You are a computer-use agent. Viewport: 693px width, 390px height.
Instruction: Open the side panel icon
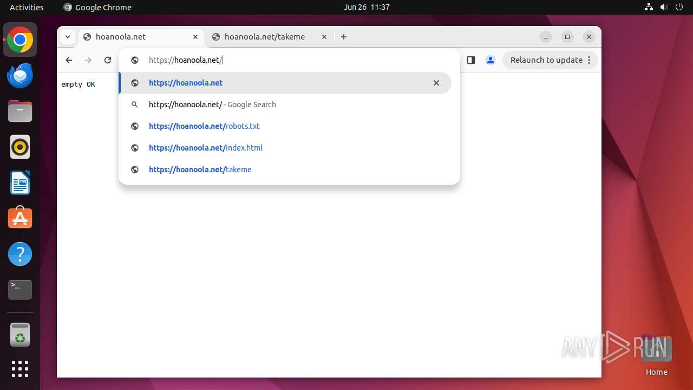(x=471, y=60)
